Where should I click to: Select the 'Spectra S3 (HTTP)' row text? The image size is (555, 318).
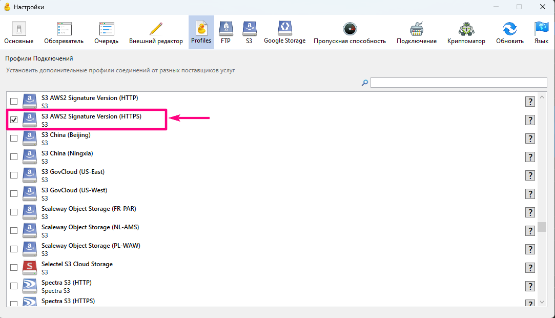click(67, 283)
